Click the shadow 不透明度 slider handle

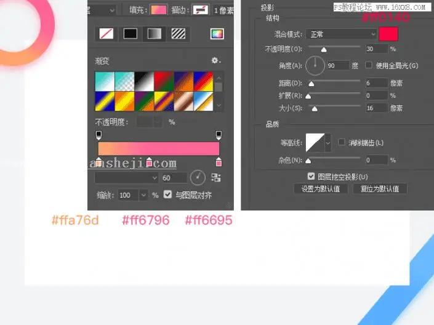coord(324,50)
